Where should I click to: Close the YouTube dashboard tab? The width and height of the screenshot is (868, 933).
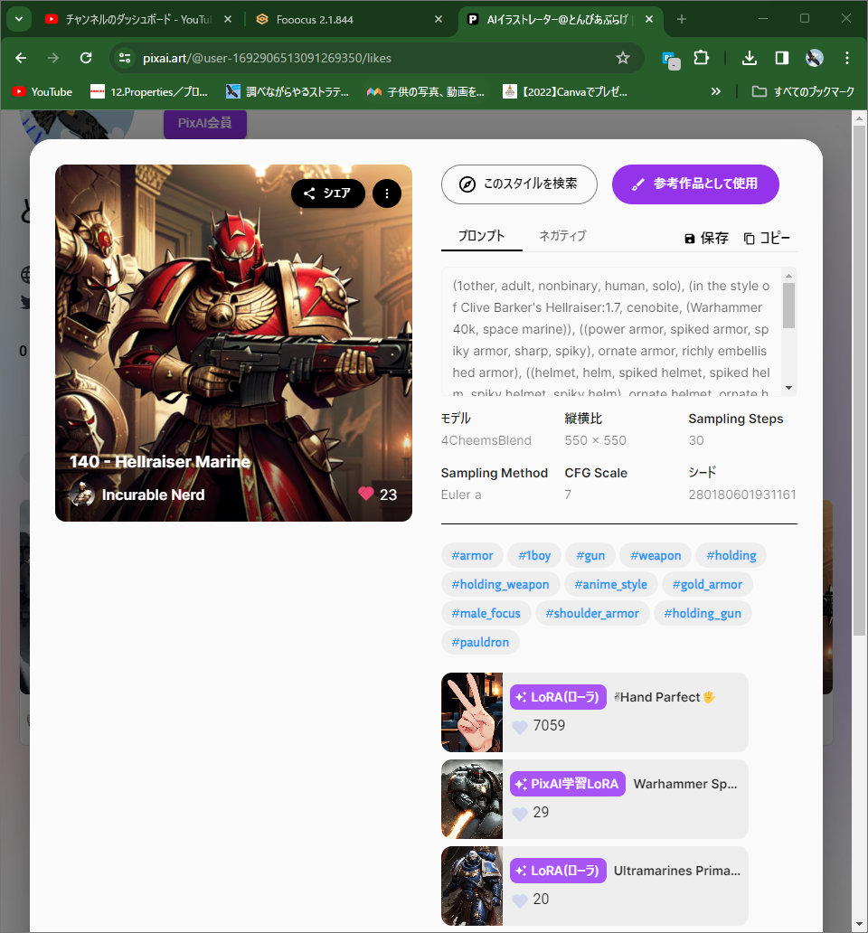pos(228,19)
